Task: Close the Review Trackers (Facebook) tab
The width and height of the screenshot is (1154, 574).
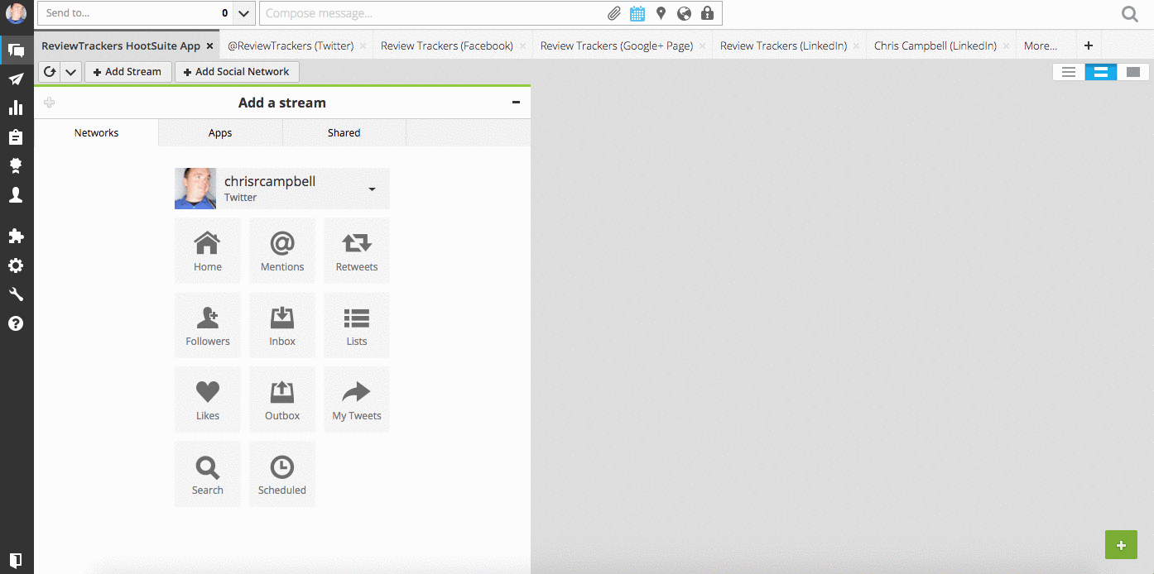Action: pos(522,46)
